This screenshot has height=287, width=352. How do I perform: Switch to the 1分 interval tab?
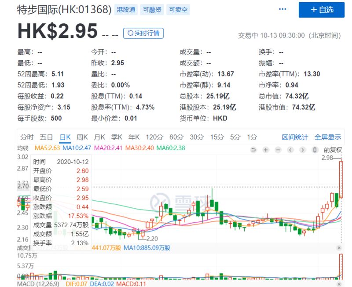(252, 137)
